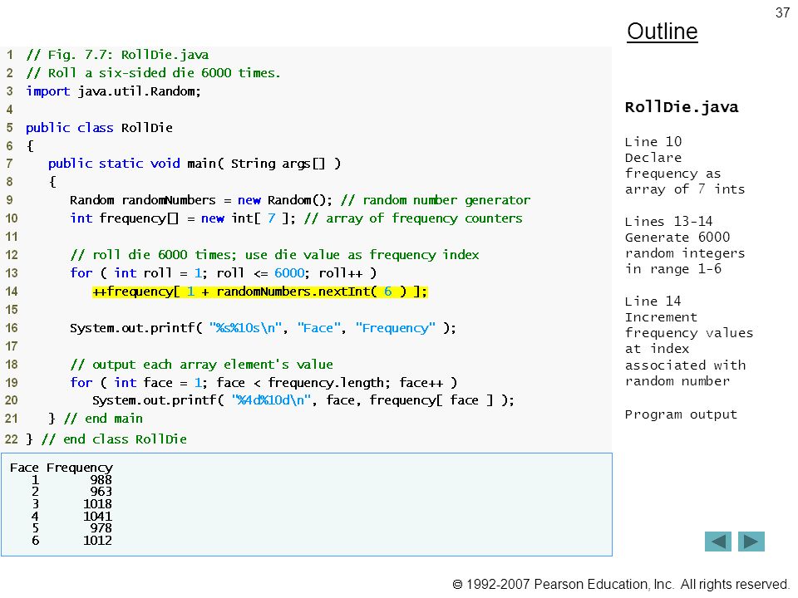Click output value 978 for face 5

tap(101, 528)
